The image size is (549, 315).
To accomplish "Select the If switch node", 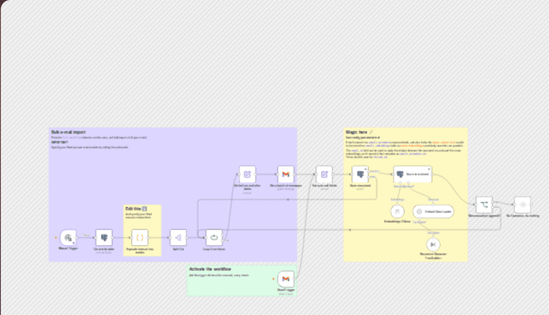I will coord(484,205).
